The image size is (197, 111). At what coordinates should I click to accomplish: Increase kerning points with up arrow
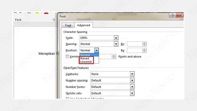(x=114, y=55)
